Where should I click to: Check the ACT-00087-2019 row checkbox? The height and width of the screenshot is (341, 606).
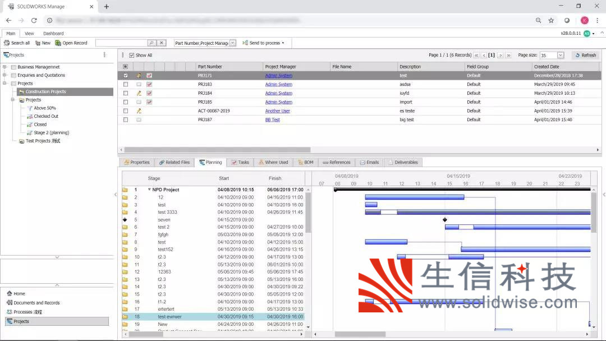point(126,111)
